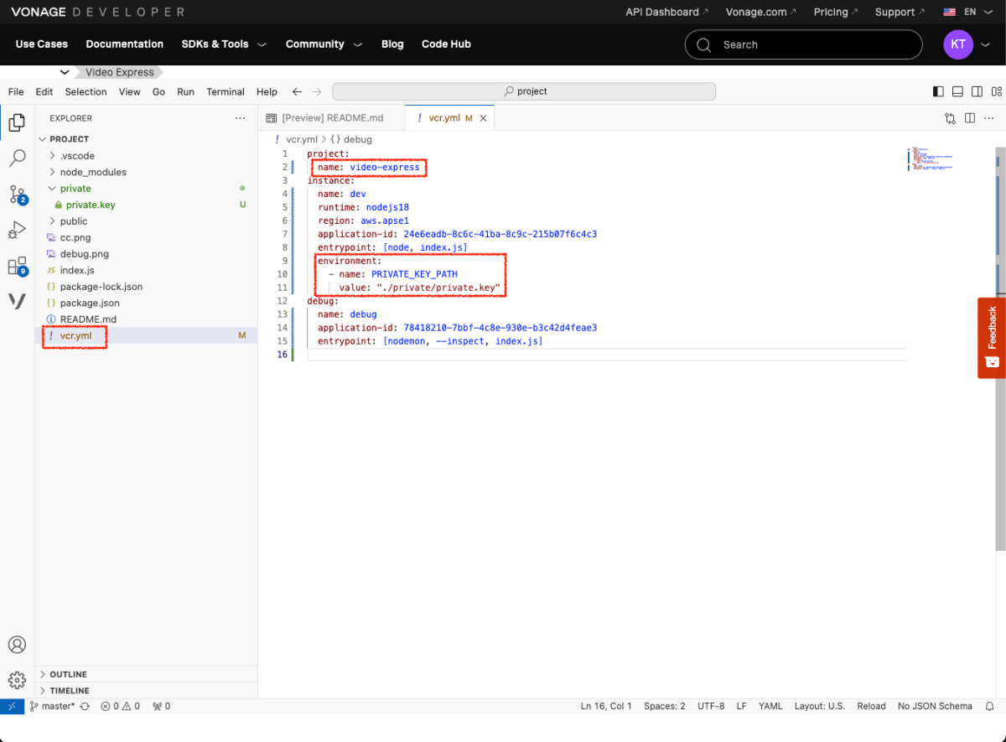Go to the Documentation page
The image size is (1006, 742).
tap(125, 44)
